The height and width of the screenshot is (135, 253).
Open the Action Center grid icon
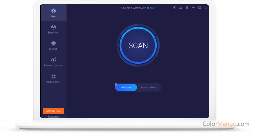pyautogui.click(x=53, y=76)
